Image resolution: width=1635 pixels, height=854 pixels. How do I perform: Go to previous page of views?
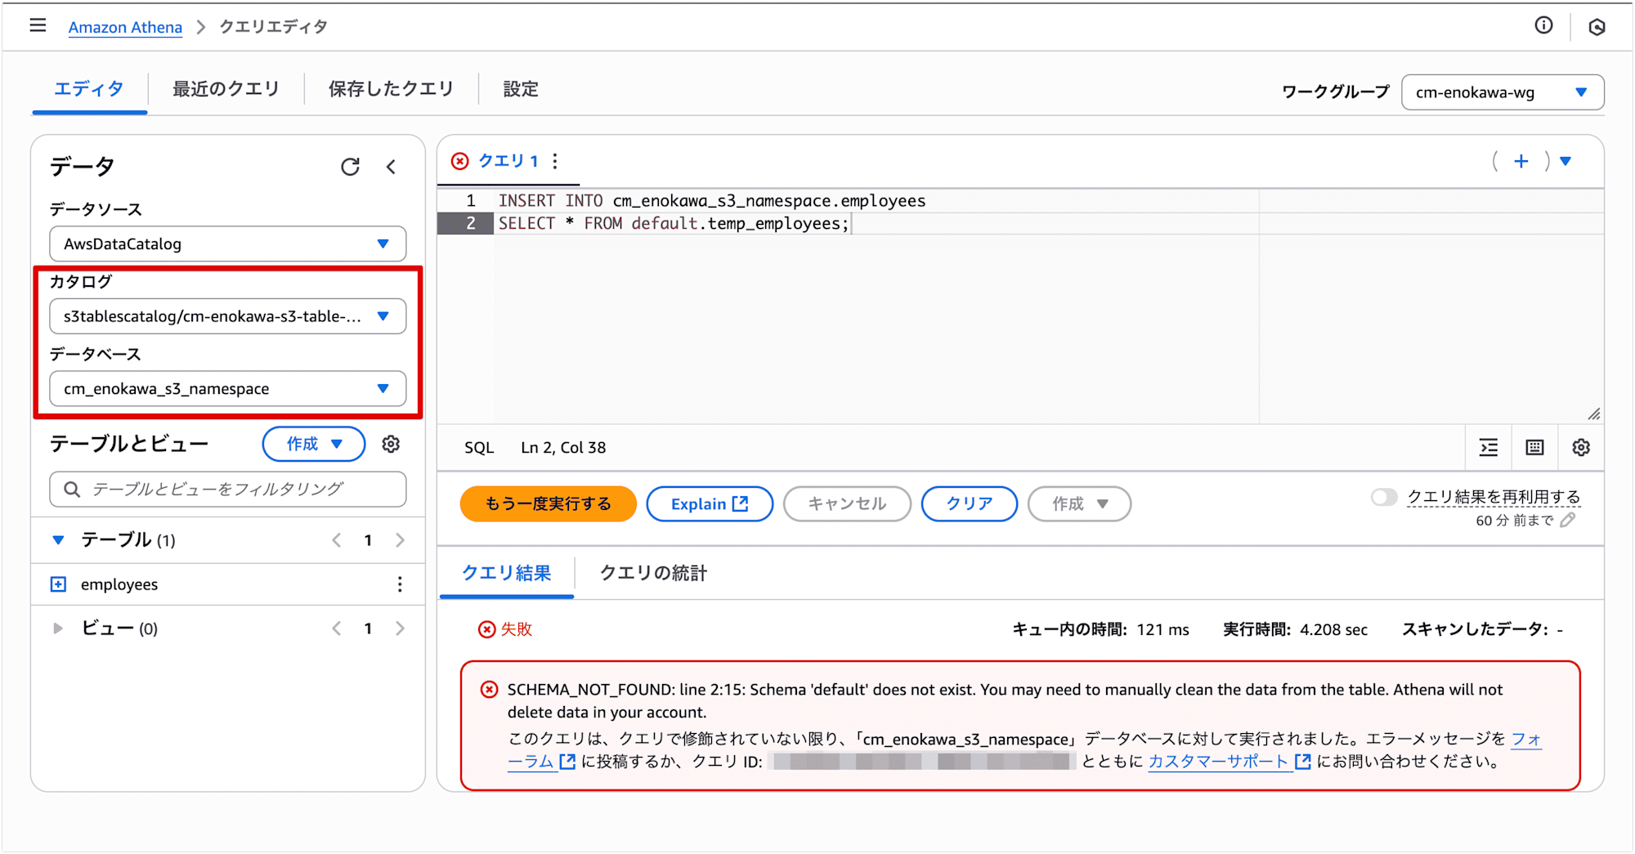point(336,628)
